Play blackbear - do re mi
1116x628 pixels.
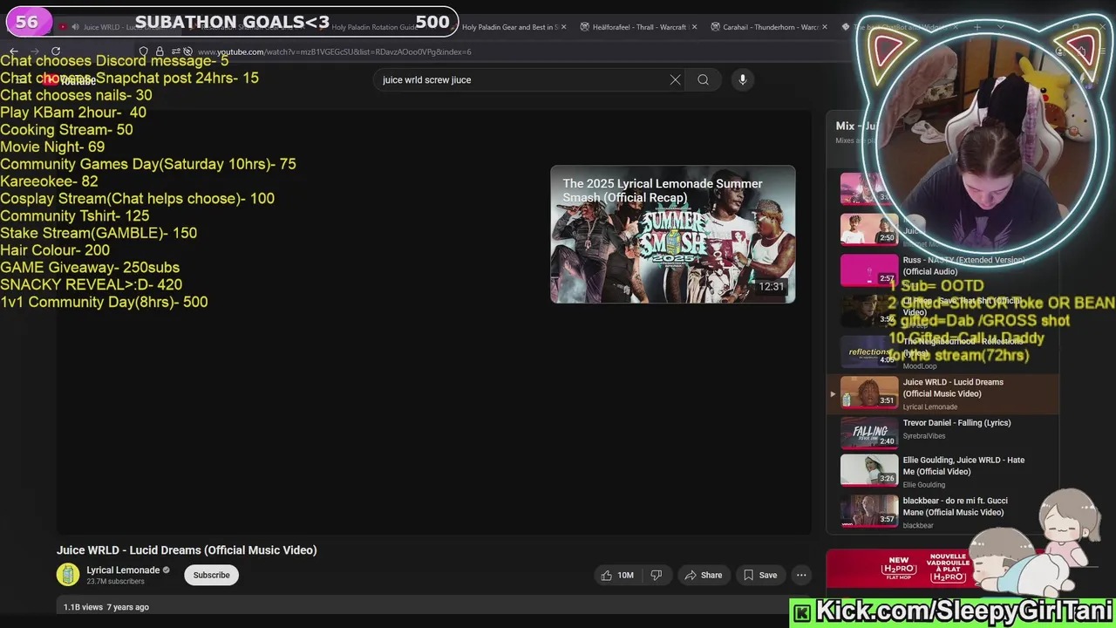tap(943, 512)
